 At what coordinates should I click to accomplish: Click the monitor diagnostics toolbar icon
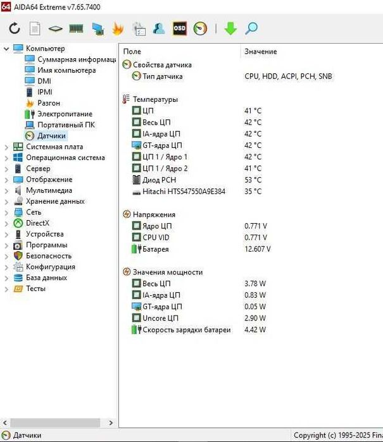pos(98,28)
